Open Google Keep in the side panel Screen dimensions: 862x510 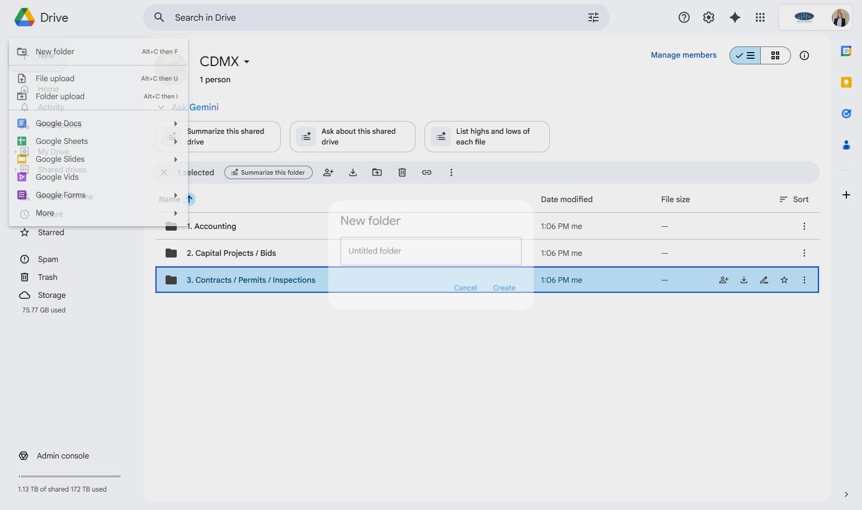(x=846, y=82)
